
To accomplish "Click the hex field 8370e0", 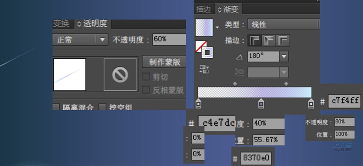I will (x=256, y=158).
